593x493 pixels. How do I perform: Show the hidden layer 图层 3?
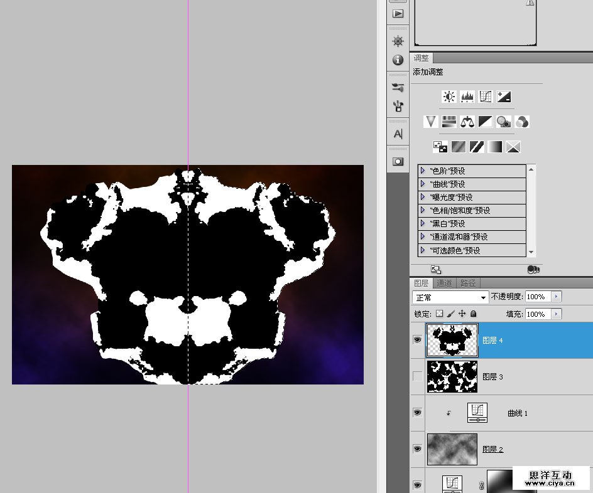pyautogui.click(x=417, y=376)
